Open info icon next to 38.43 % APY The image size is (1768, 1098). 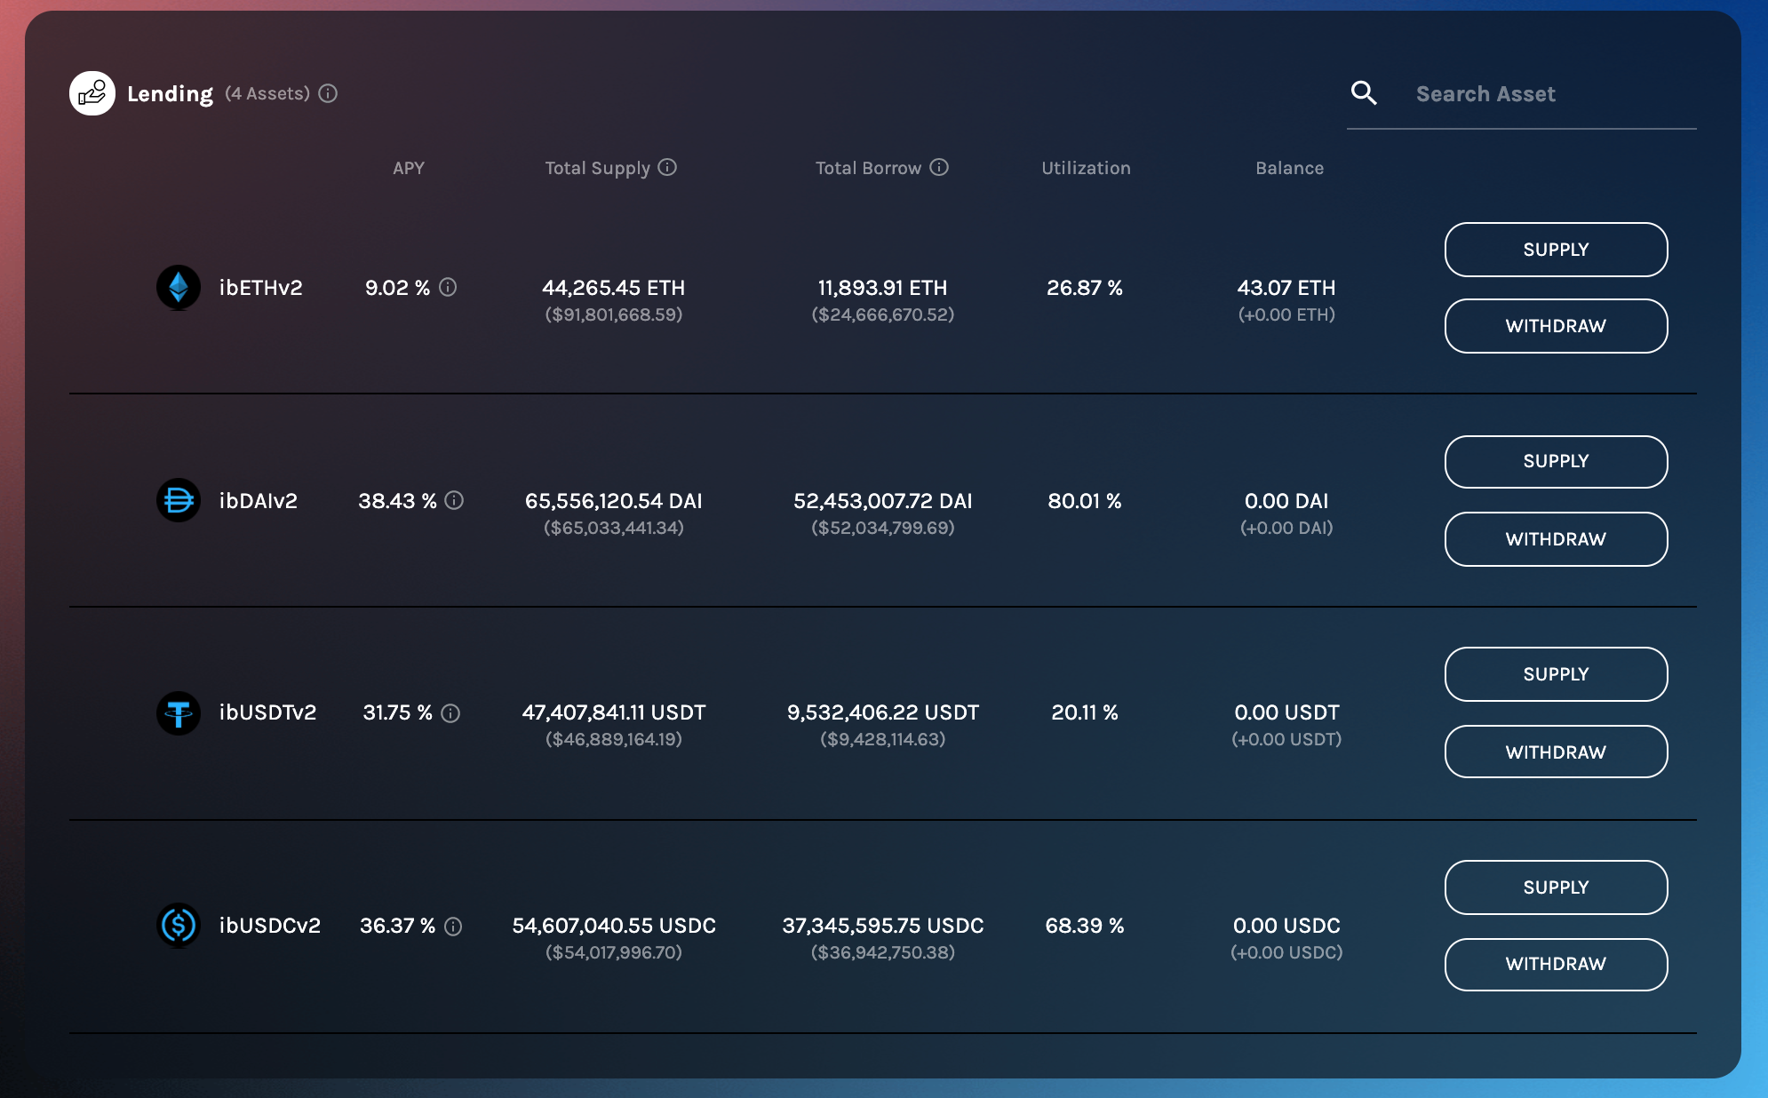(454, 500)
